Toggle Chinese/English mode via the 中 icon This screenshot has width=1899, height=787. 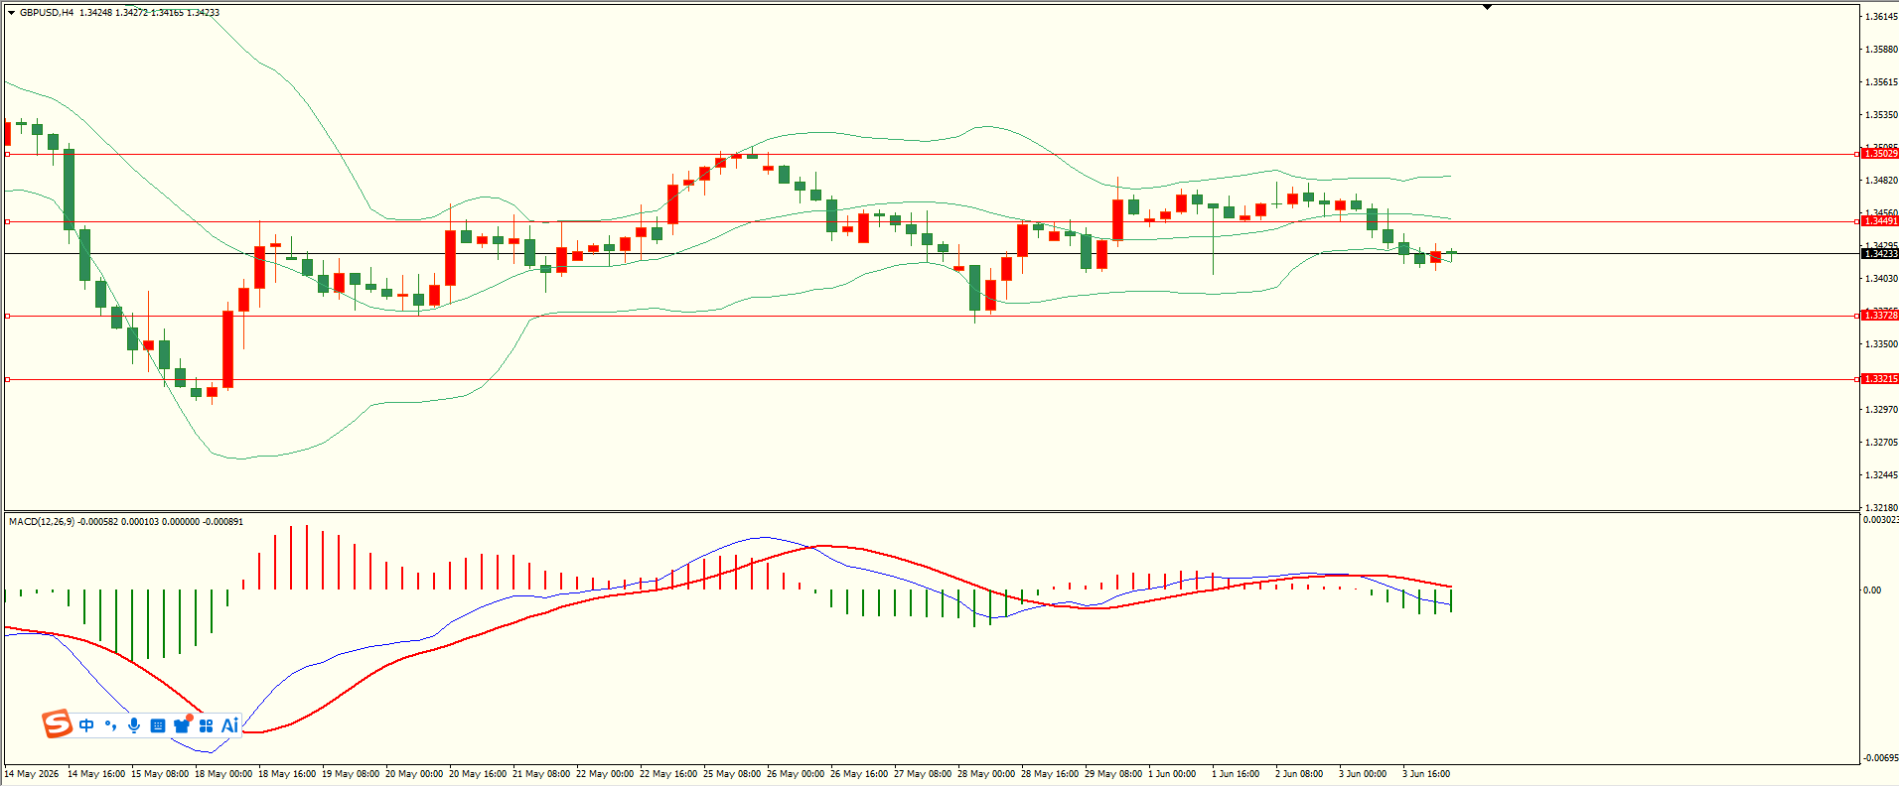[x=86, y=725]
